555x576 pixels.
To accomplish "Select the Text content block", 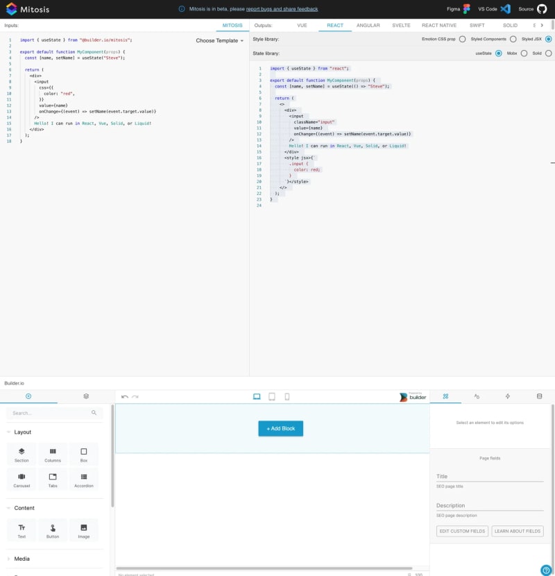I will click(22, 531).
